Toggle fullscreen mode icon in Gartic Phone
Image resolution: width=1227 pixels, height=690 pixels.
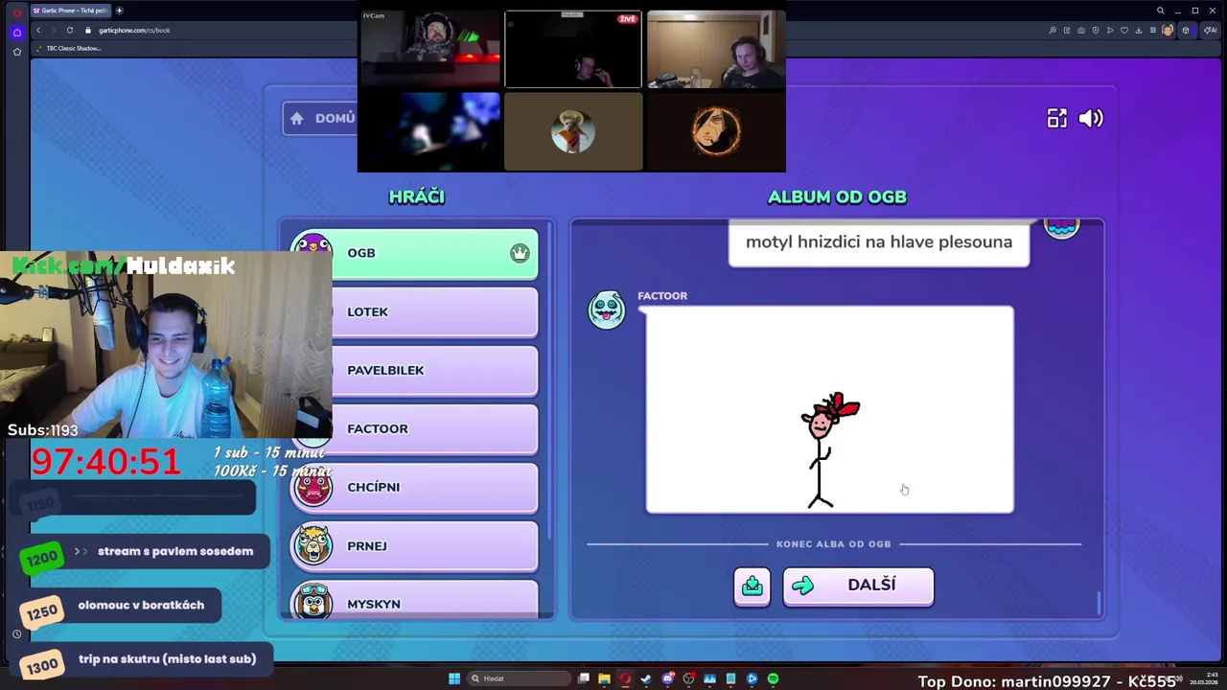pos(1056,118)
